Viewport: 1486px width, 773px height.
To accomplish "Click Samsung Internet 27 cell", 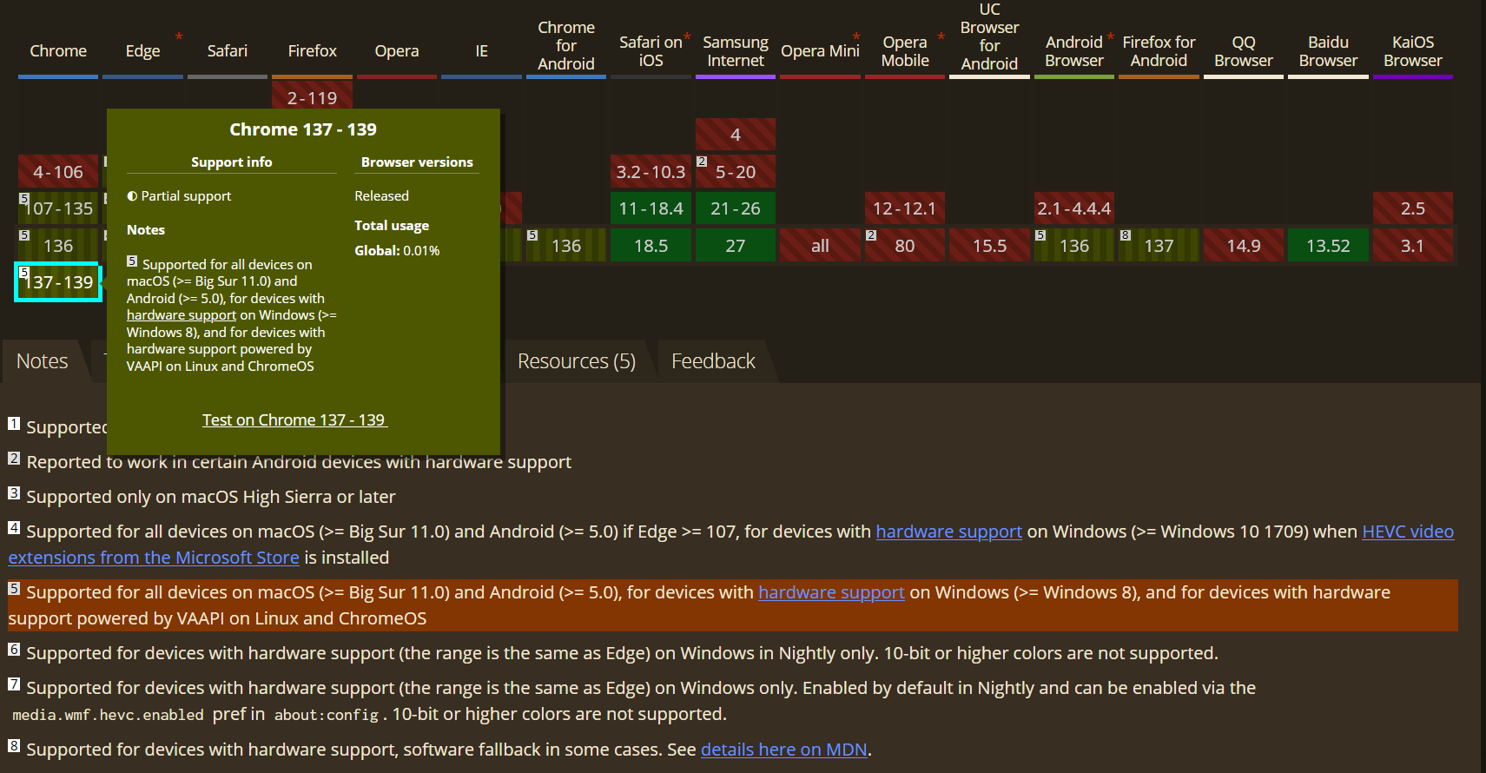I will (x=736, y=246).
